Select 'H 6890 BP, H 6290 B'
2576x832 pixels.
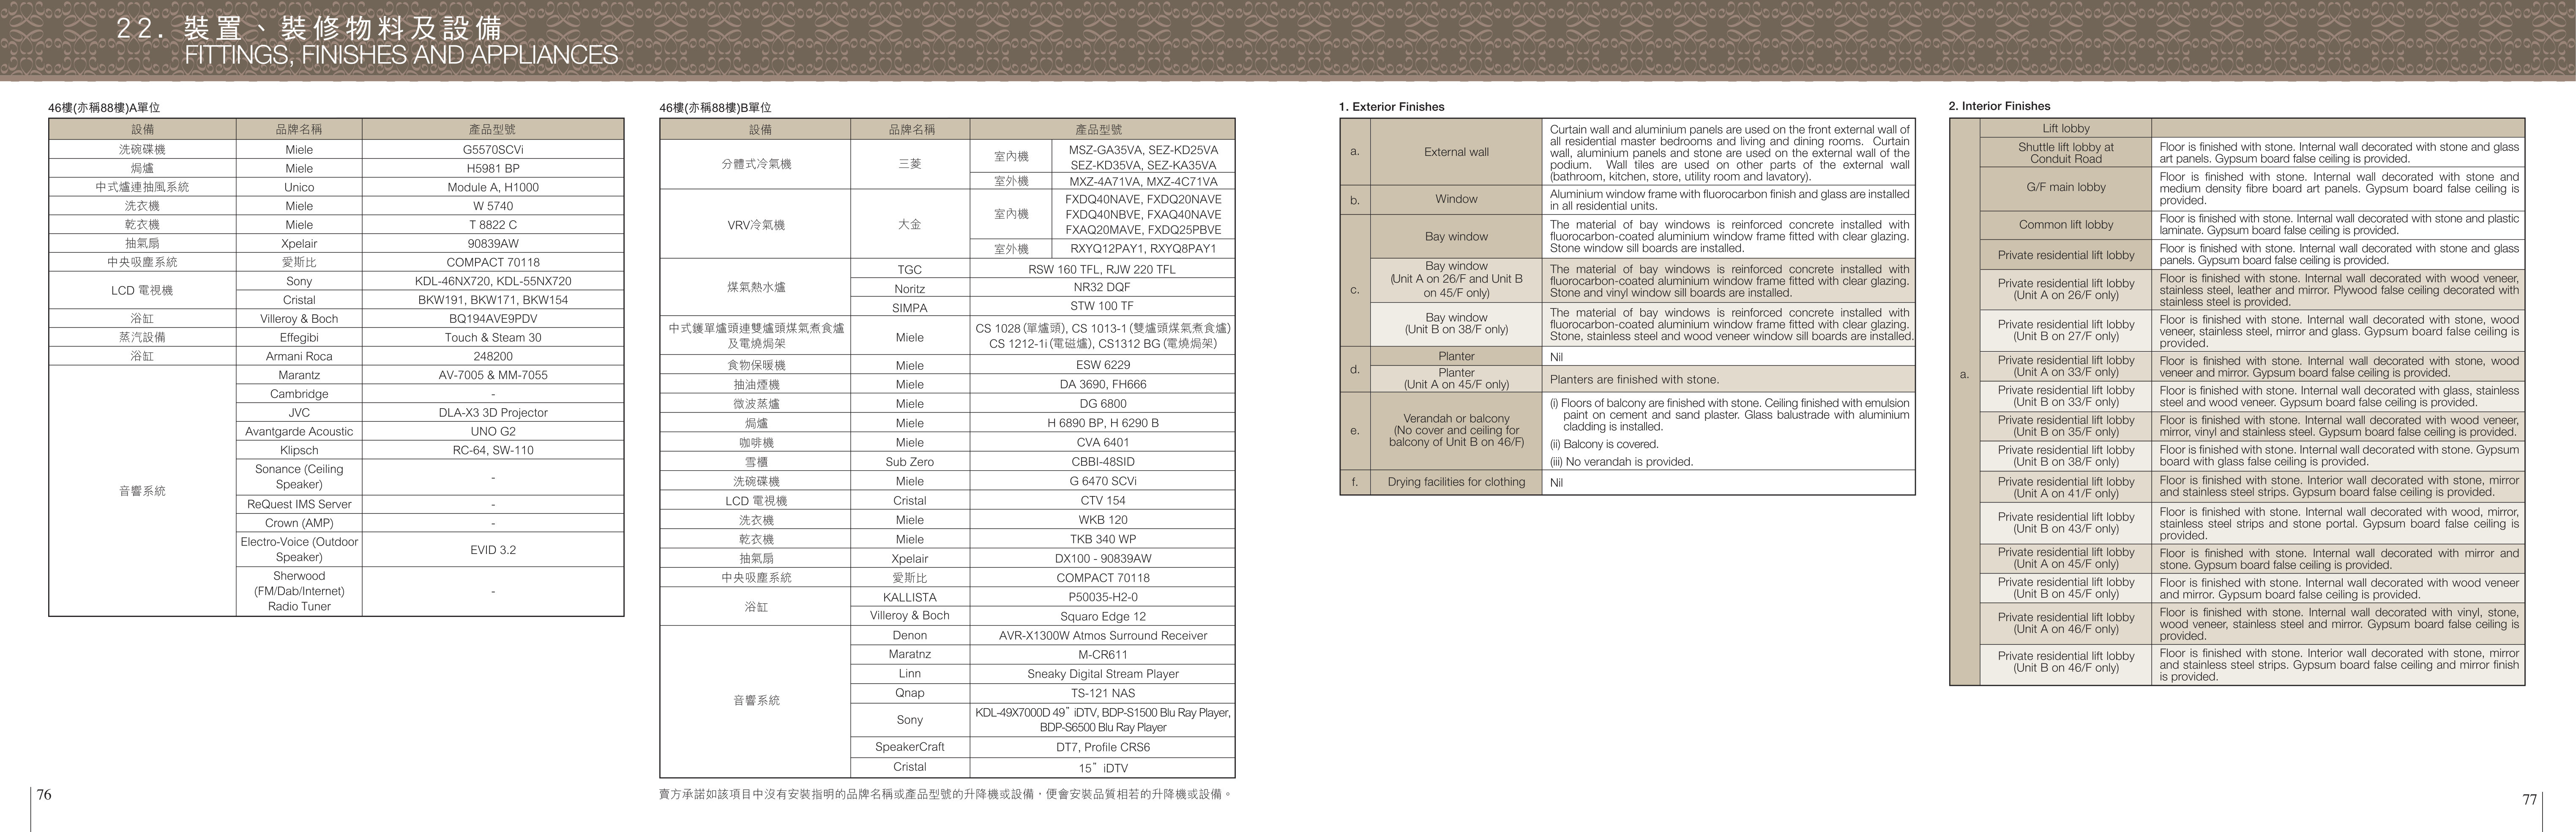tap(1102, 423)
